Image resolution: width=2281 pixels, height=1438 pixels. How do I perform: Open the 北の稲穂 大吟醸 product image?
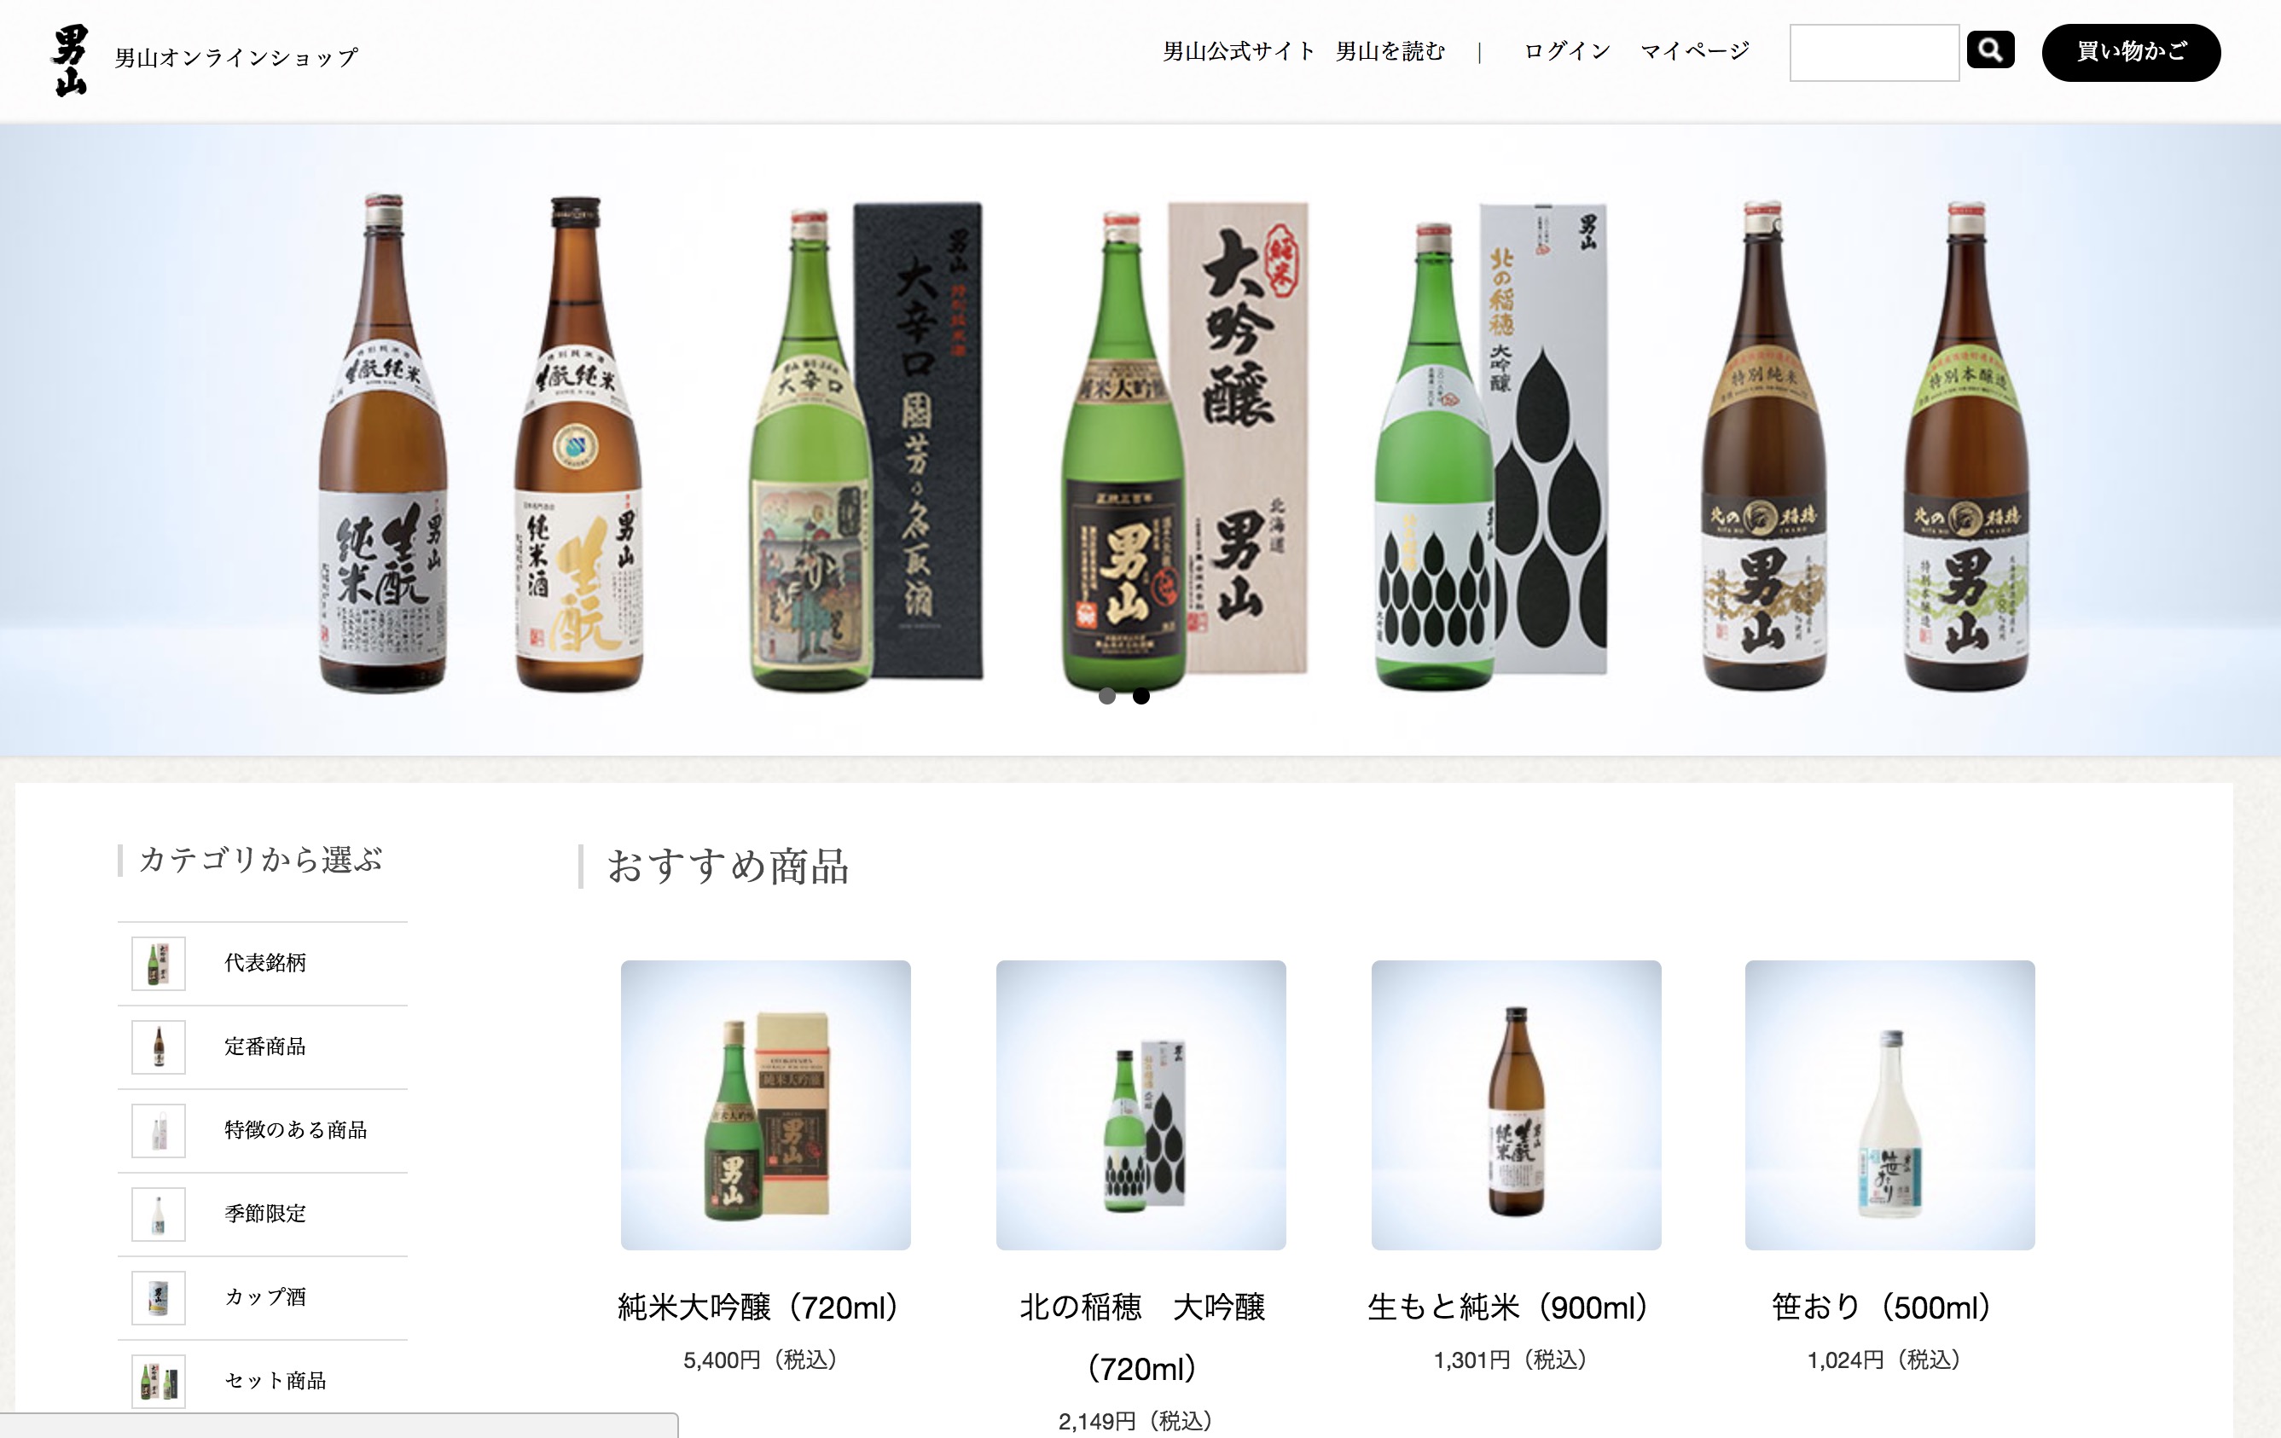tap(1140, 1105)
